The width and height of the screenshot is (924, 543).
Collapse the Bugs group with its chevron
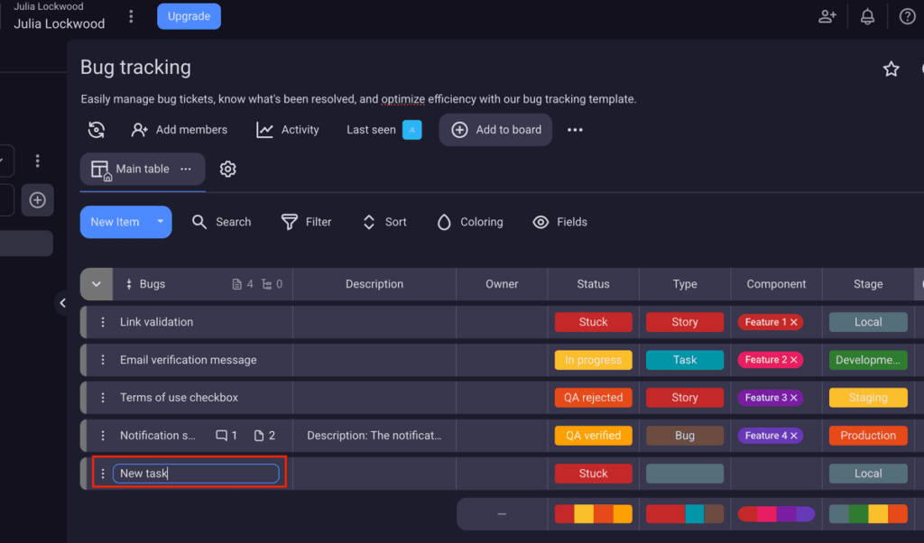click(x=96, y=283)
